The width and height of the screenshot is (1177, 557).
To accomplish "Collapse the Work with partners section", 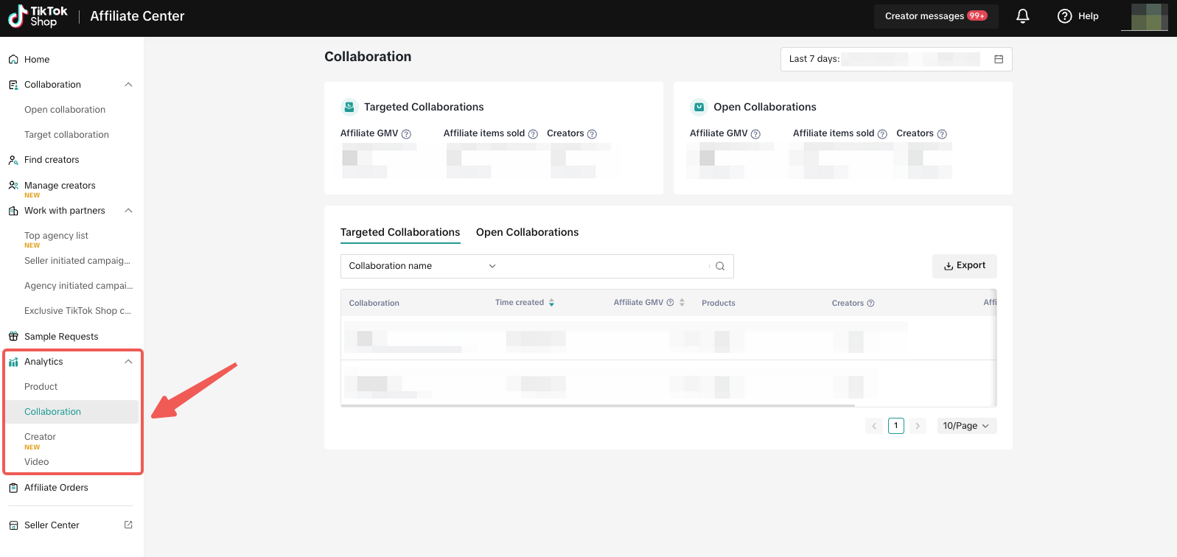I will click(128, 211).
